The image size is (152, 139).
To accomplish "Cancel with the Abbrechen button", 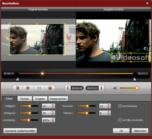I will pyautogui.click(x=140, y=131).
